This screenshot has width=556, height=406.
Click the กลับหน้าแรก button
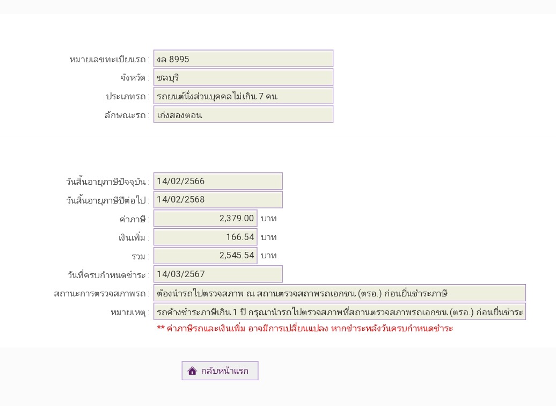(220, 371)
